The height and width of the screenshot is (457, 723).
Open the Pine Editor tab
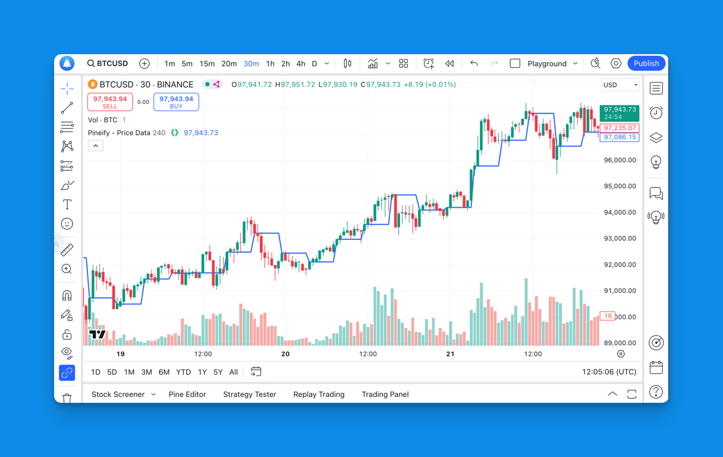[187, 395]
